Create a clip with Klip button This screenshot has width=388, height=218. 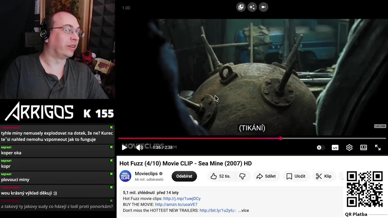[324, 176]
